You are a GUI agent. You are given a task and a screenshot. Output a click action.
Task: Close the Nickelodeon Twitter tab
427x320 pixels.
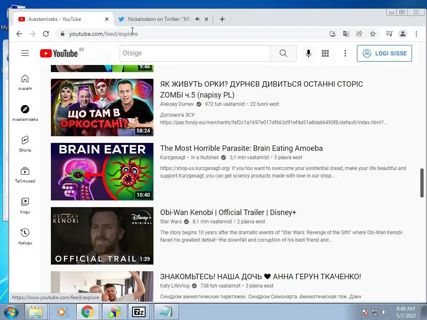[x=206, y=19]
